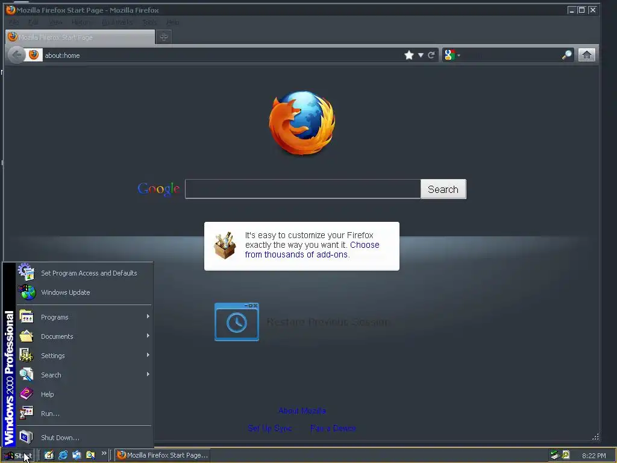Click the purple Help book icon
617x463 pixels.
[27, 394]
